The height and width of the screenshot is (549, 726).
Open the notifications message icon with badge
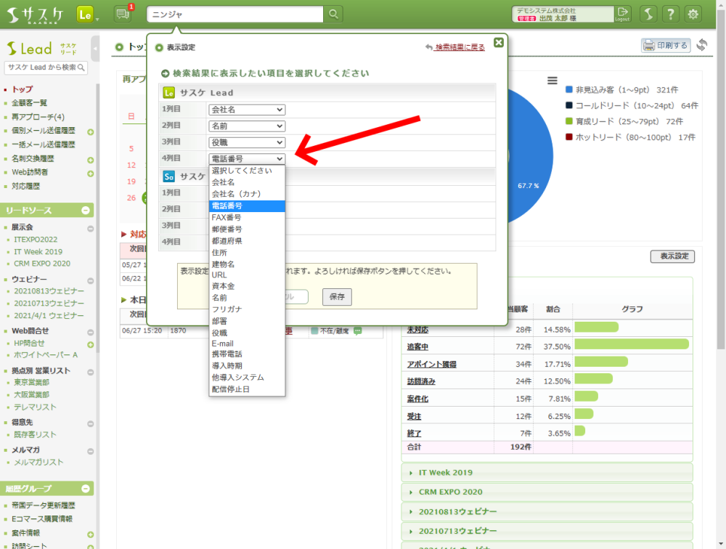123,14
